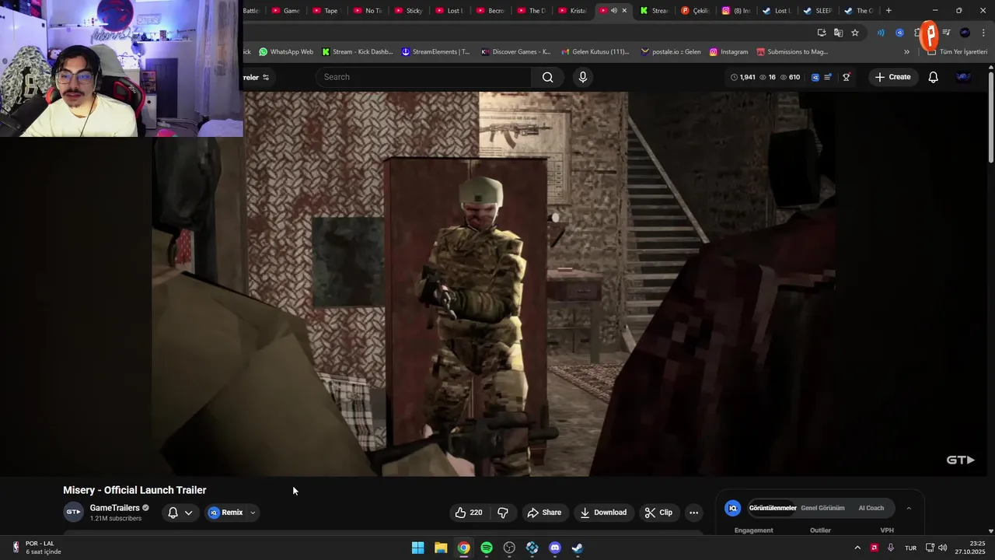Open the Chrome media control icon

coord(947,33)
